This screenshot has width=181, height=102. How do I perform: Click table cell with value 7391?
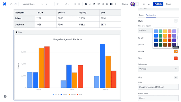click(67, 25)
